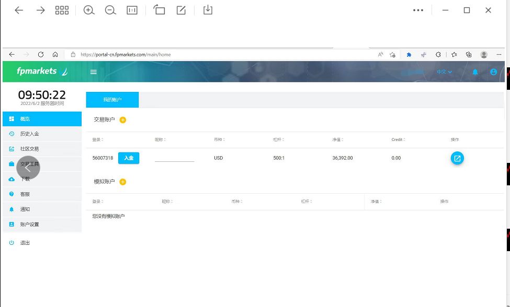Expand the 中文 language dropdown
The image size is (510, 307).
tap(444, 72)
